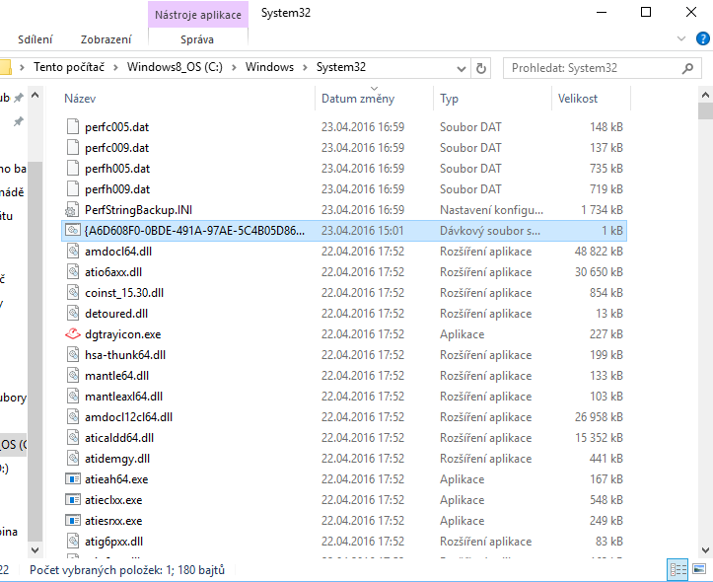Click the perfh009.dat file icon

click(x=73, y=188)
